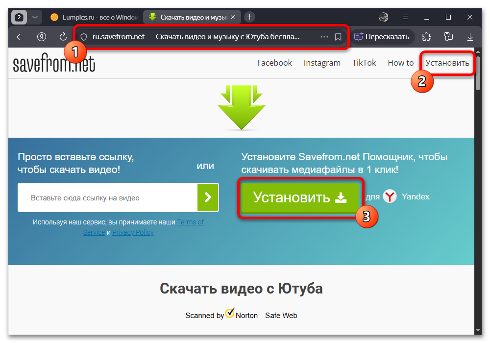Open the downloads arrow icon
The image size is (490, 343).
tap(470, 37)
